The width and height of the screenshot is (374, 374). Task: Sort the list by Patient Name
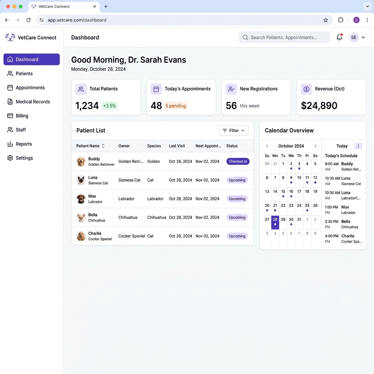pyautogui.click(x=103, y=146)
